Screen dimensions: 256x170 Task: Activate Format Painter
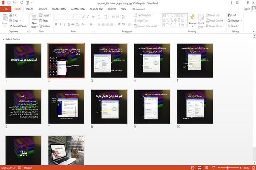click(18, 26)
